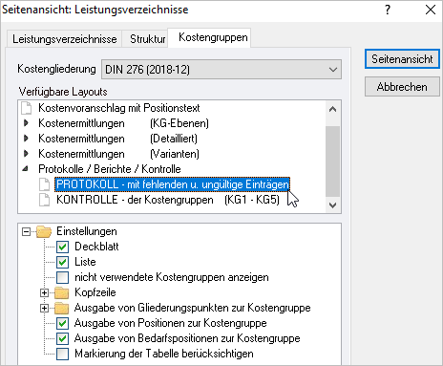Select the Kostenermittlungen (KG-Ebenen) row text

coord(123,123)
